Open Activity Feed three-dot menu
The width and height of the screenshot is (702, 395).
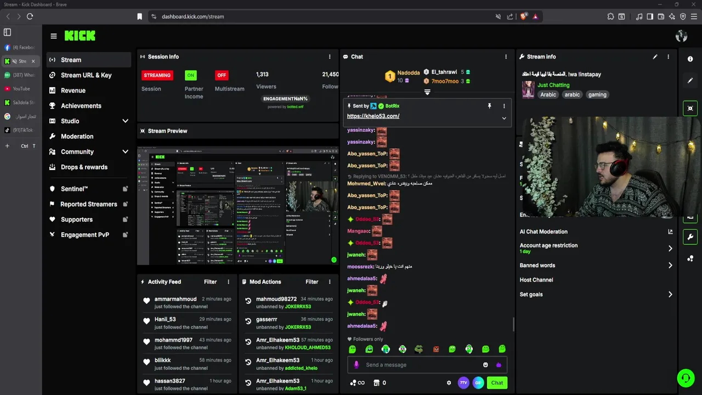tap(229, 282)
